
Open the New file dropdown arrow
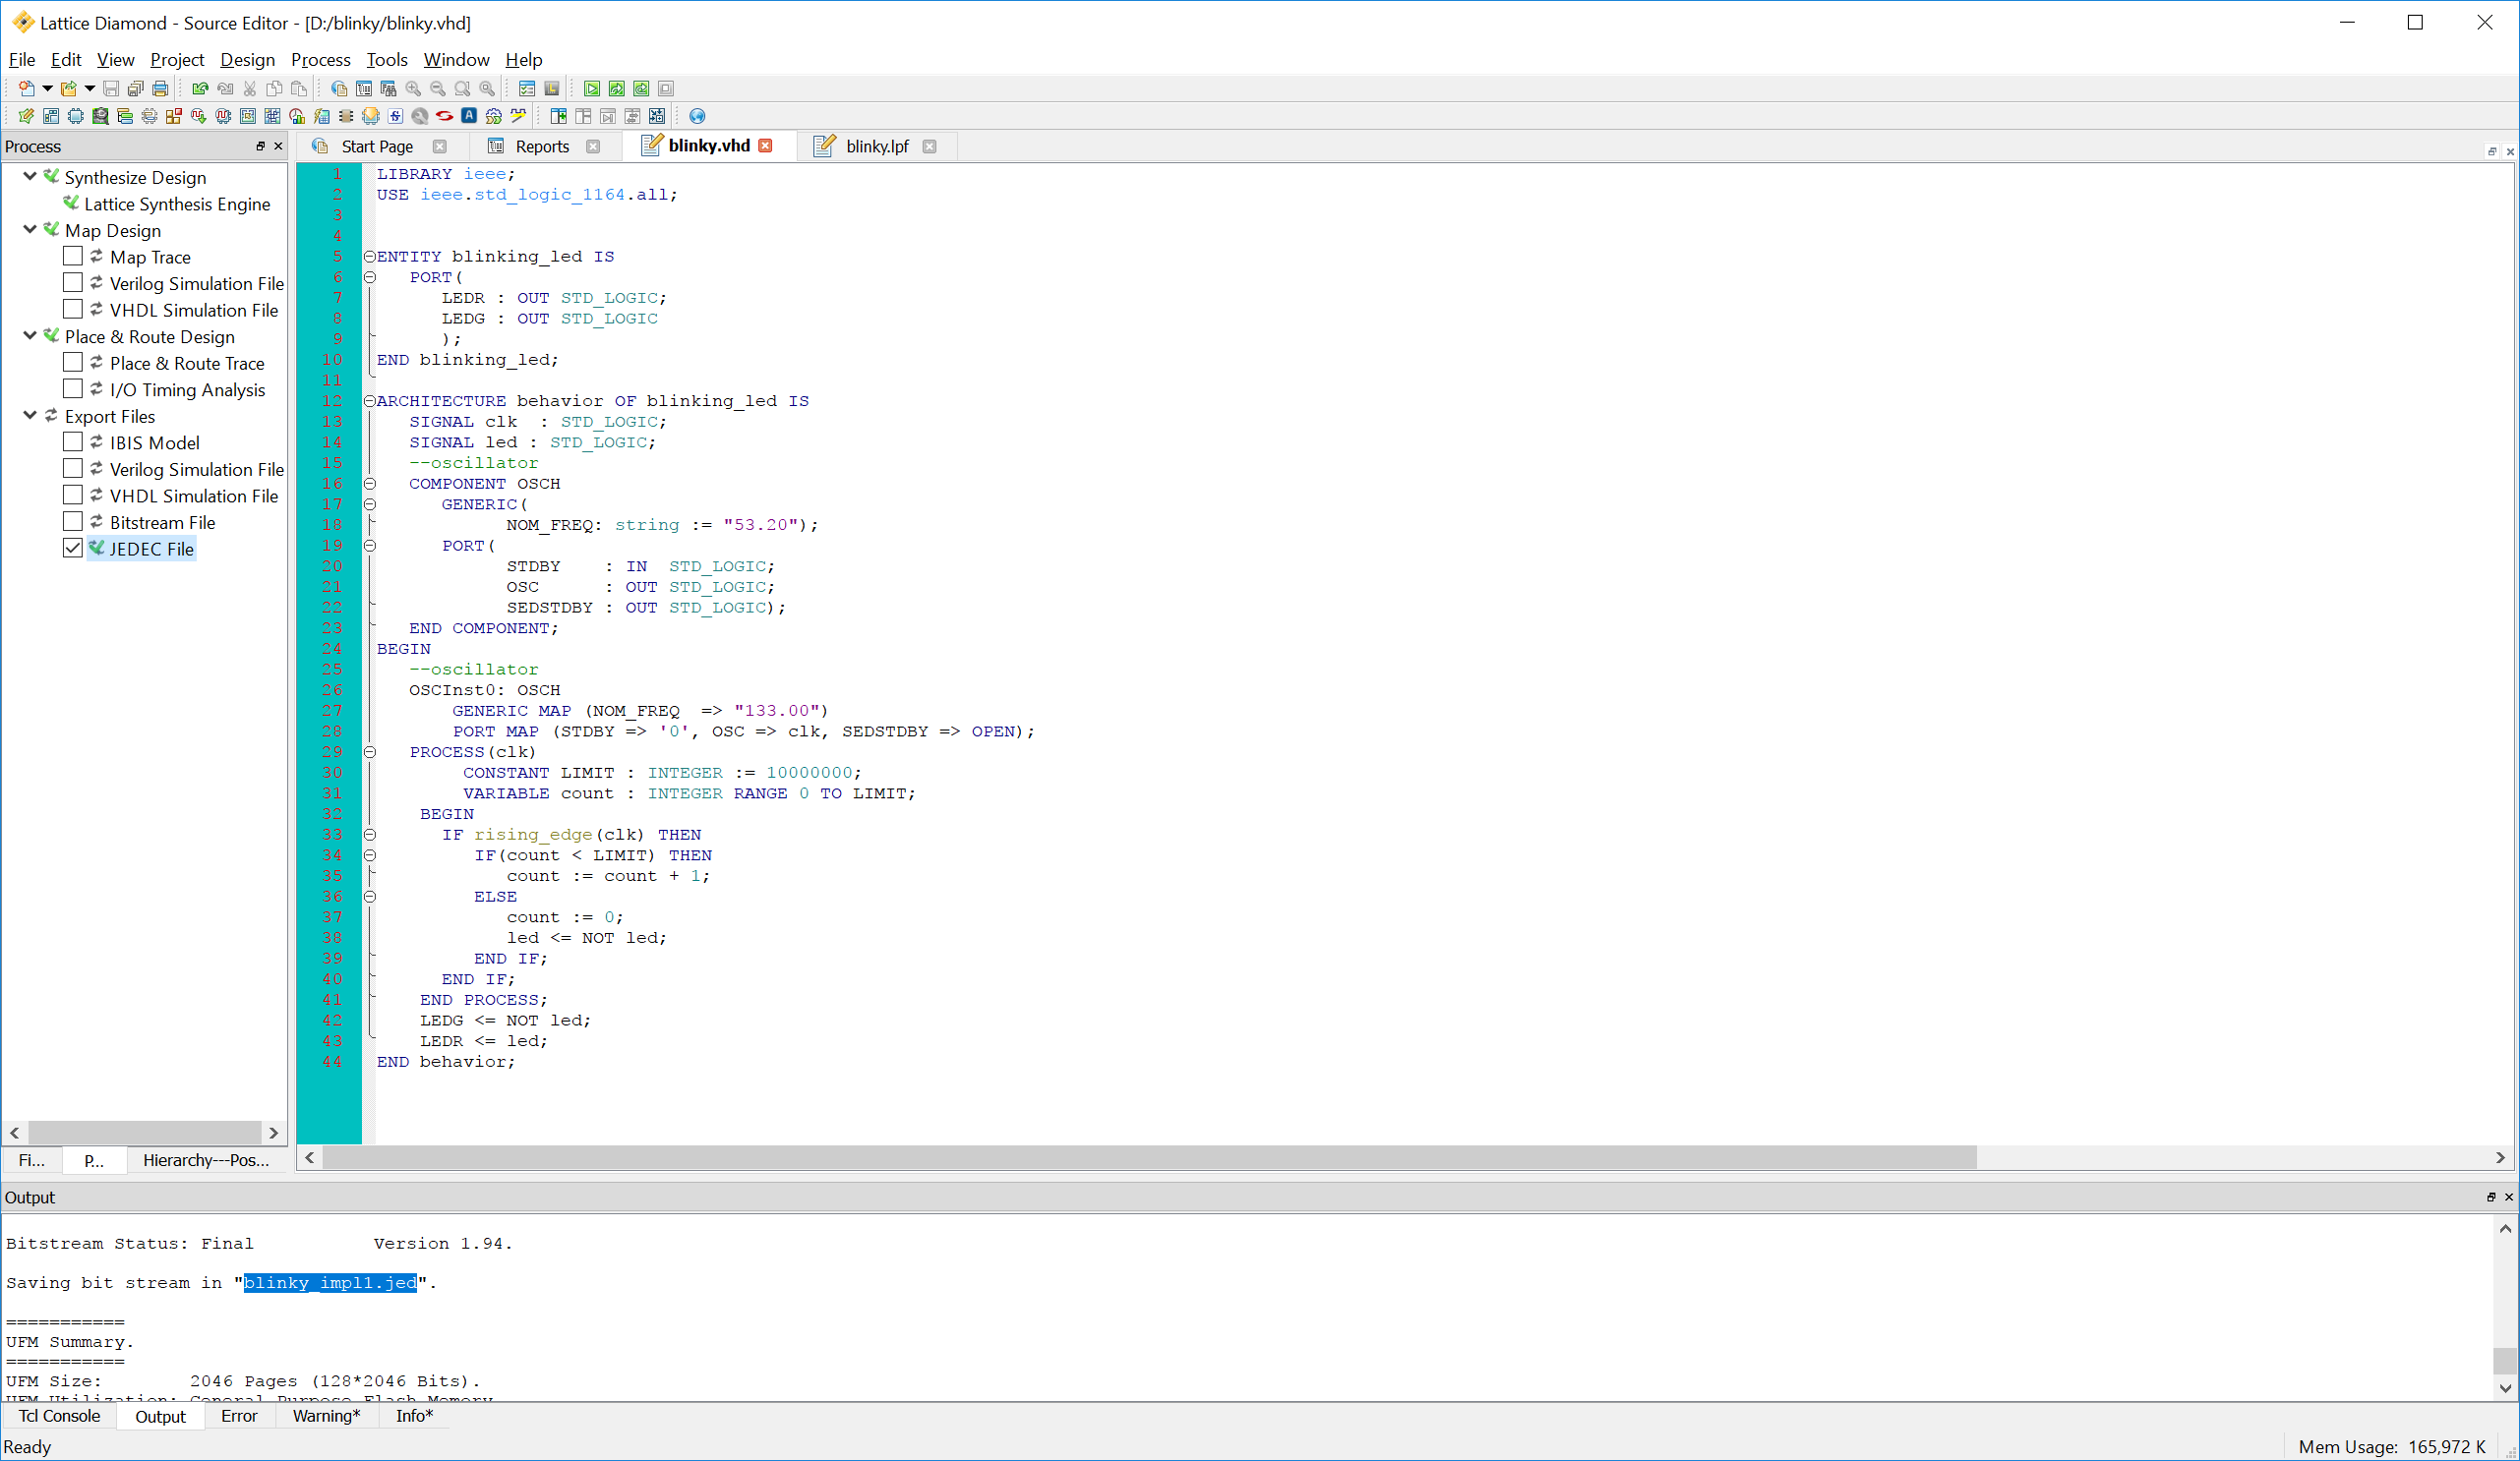(47, 88)
